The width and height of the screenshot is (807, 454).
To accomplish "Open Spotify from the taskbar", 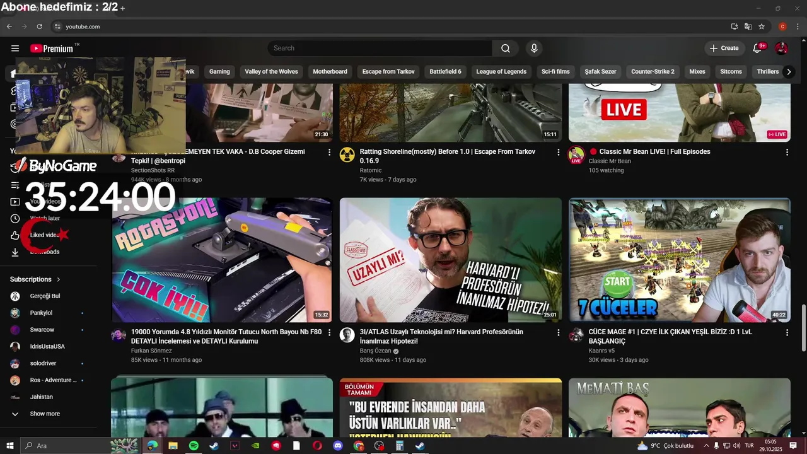I will (x=194, y=446).
